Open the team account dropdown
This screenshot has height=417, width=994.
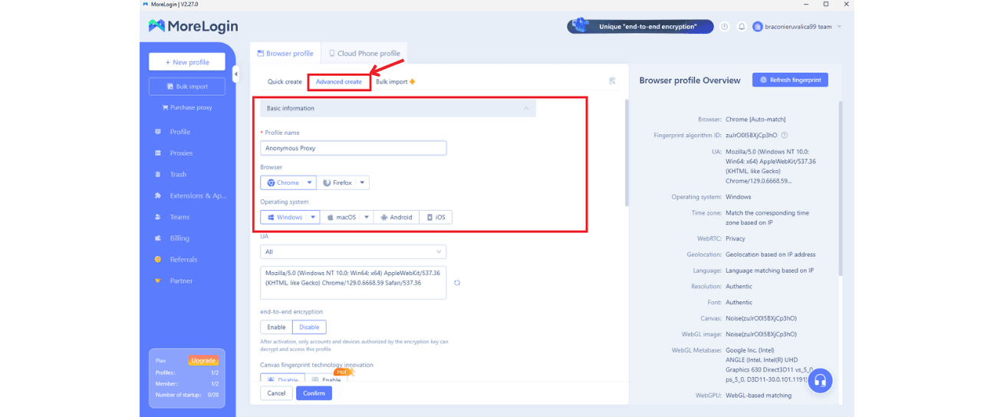click(839, 27)
